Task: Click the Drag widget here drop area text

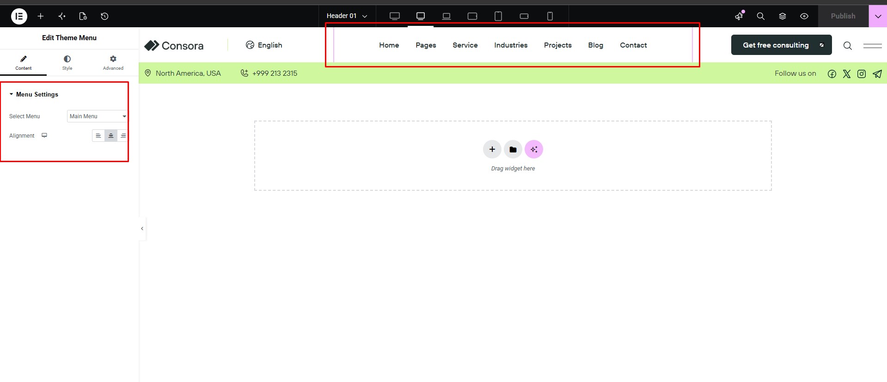Action: pyautogui.click(x=513, y=169)
